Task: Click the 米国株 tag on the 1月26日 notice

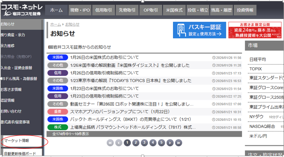Action: coord(58,57)
